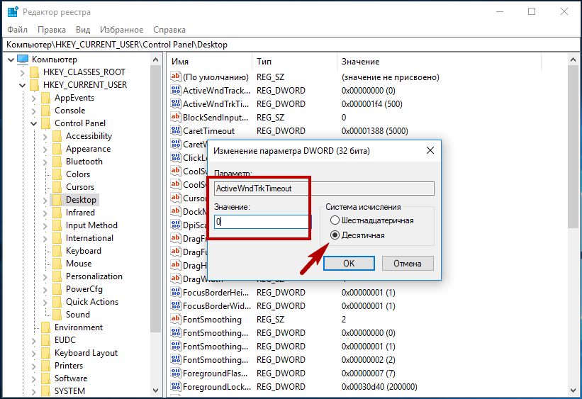Open the Файл menu
This screenshot has width=582, height=399.
[17, 30]
